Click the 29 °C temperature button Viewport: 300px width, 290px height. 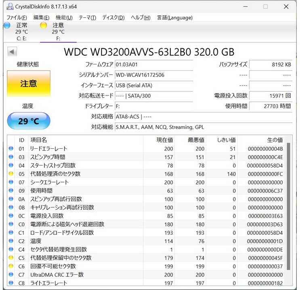(x=29, y=121)
